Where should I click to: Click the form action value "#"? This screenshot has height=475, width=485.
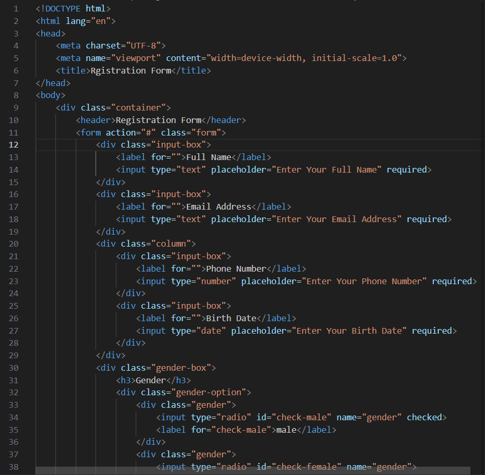(149, 132)
